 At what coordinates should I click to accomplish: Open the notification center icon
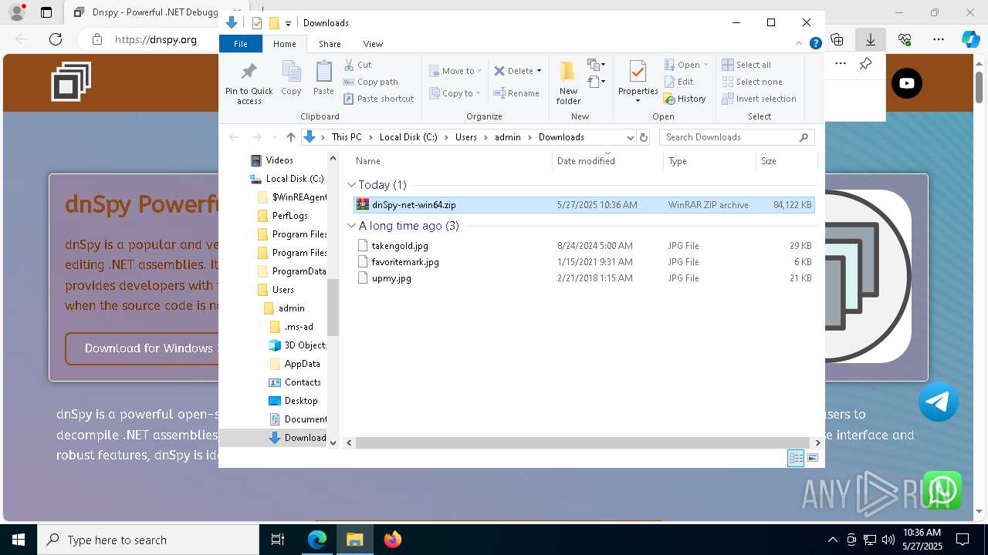click(963, 540)
